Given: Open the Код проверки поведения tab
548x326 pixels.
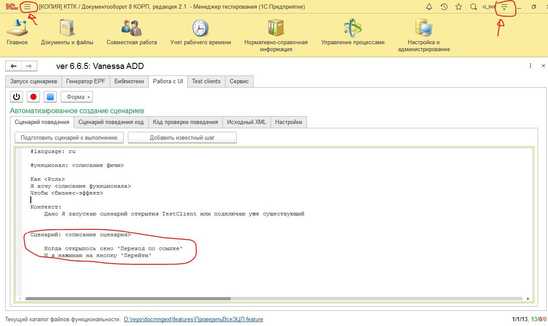Looking at the screenshot, I should [186, 122].
